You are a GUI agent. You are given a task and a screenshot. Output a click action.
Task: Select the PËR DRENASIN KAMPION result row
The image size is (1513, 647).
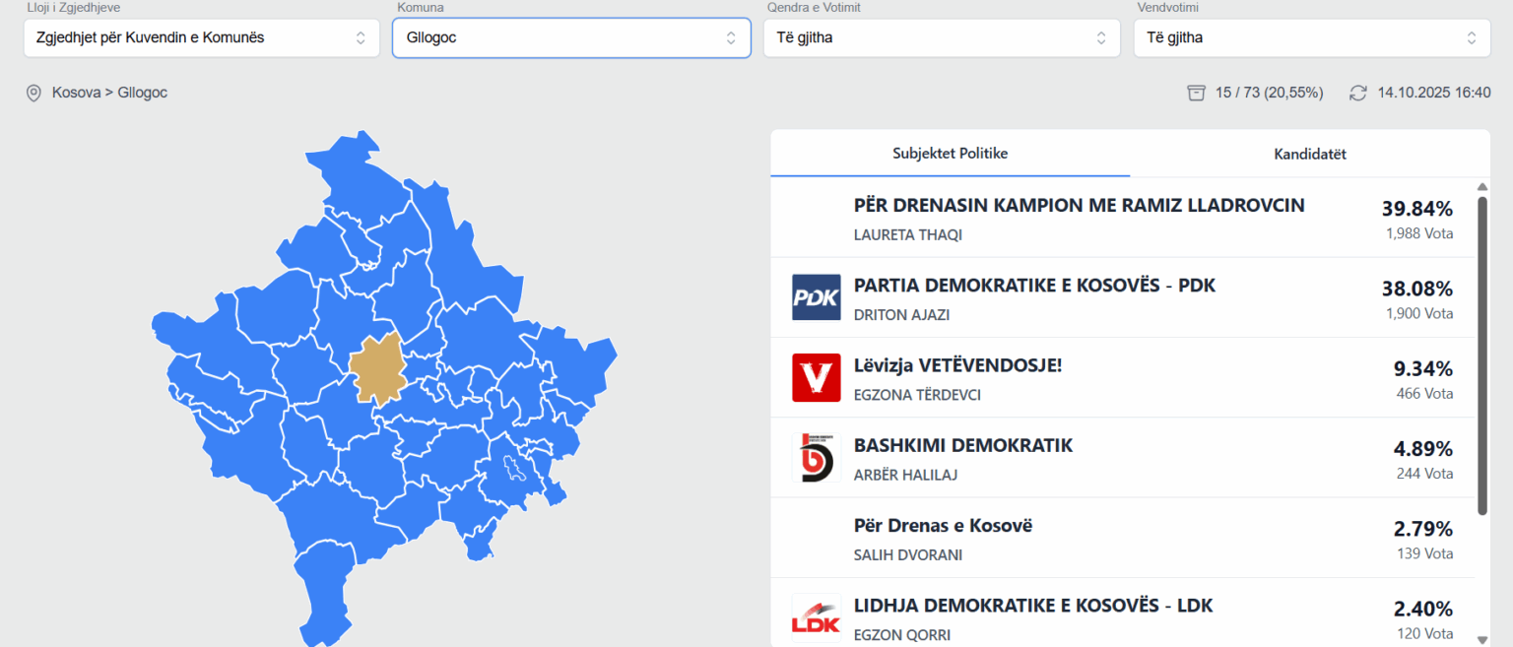click(x=1079, y=218)
